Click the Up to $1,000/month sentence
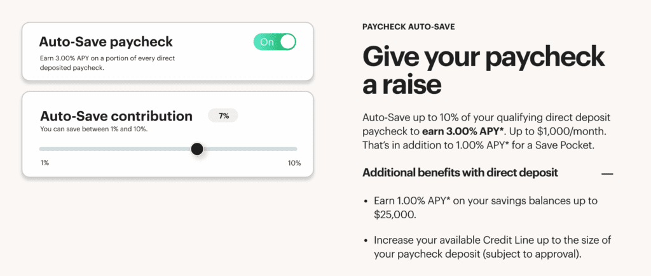 pyautogui.click(x=557, y=132)
